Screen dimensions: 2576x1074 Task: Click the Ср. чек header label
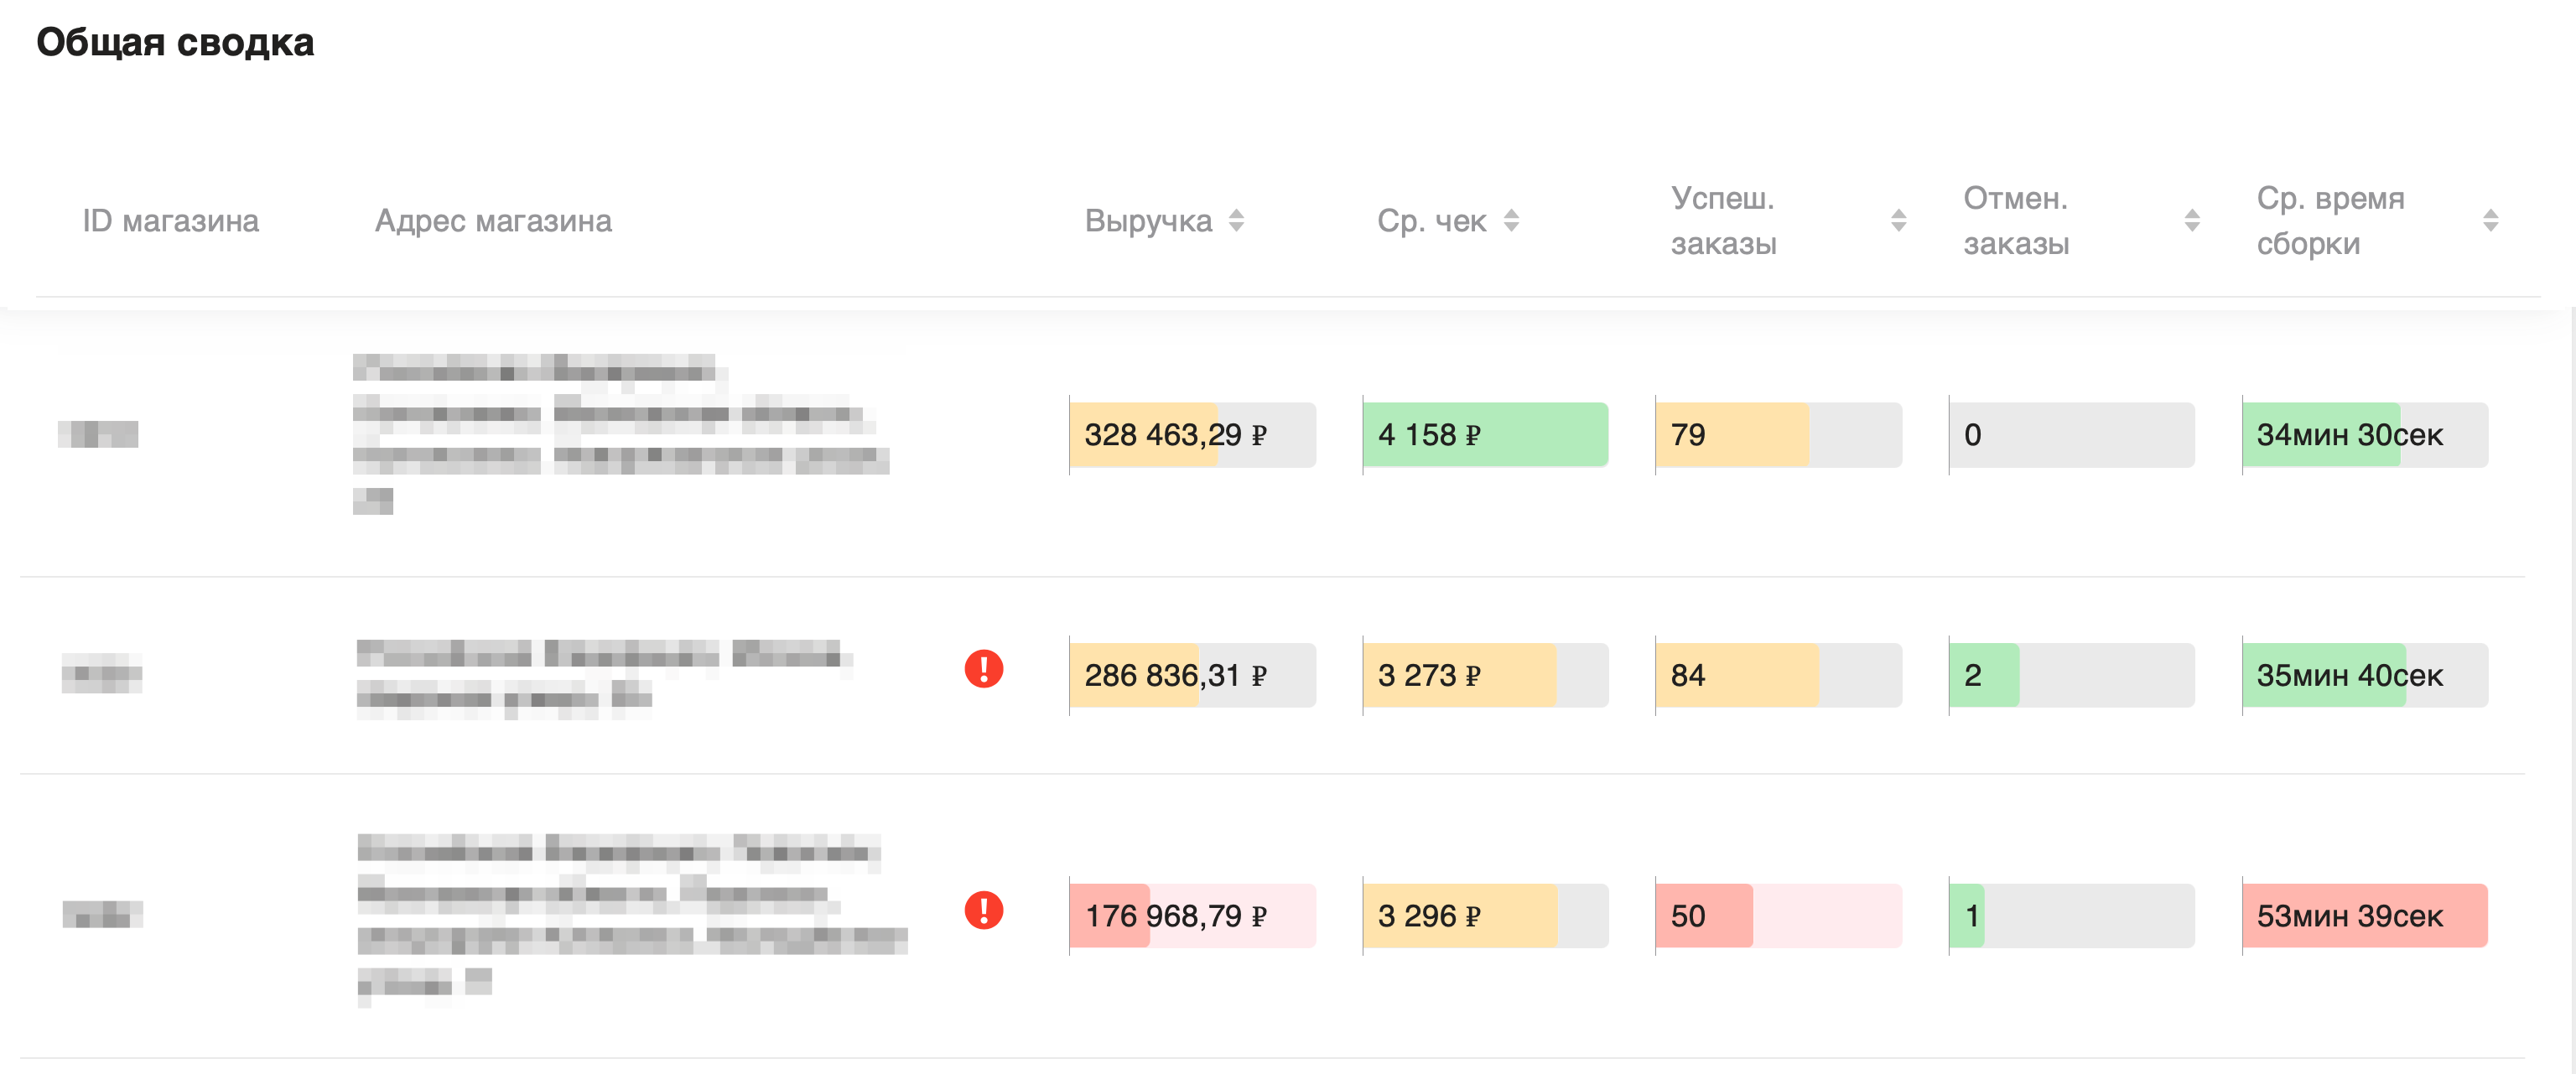[x=1431, y=220]
